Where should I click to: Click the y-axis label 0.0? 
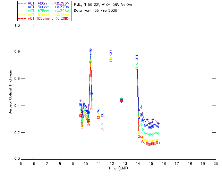point(17,159)
